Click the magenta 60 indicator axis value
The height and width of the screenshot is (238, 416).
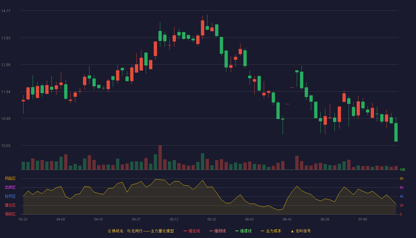tap(401, 187)
